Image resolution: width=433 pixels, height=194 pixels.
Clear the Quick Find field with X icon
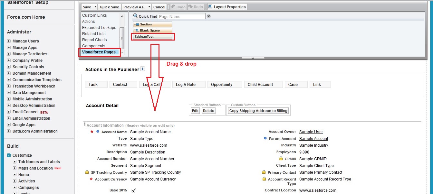tap(208, 16)
